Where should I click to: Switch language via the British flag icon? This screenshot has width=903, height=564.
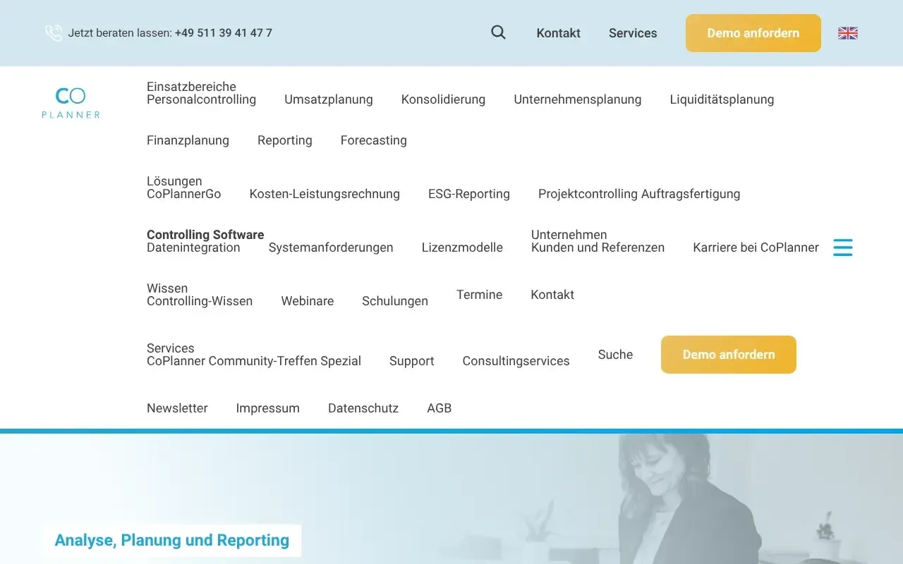(x=847, y=32)
